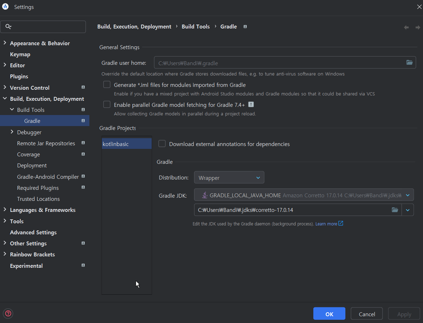Click the Apply button
Image resolution: width=423 pixels, height=323 pixels.
coord(404,314)
